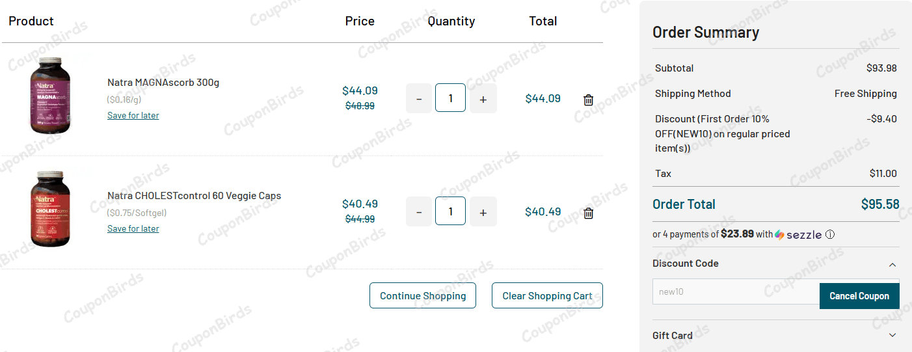Click the MAGNAscorb bottle thumbnail
912x352 pixels.
49,95
